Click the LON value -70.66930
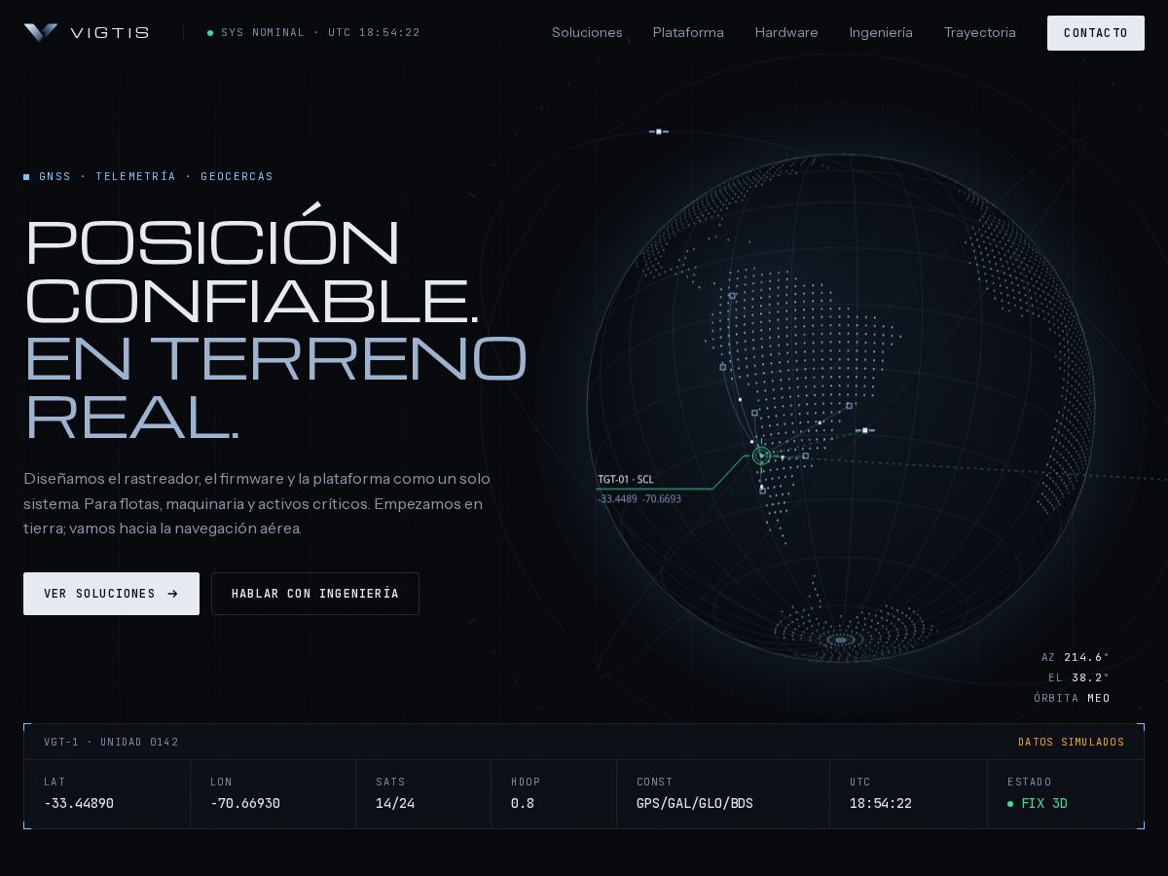Viewport: 1168px width, 876px height. point(245,804)
